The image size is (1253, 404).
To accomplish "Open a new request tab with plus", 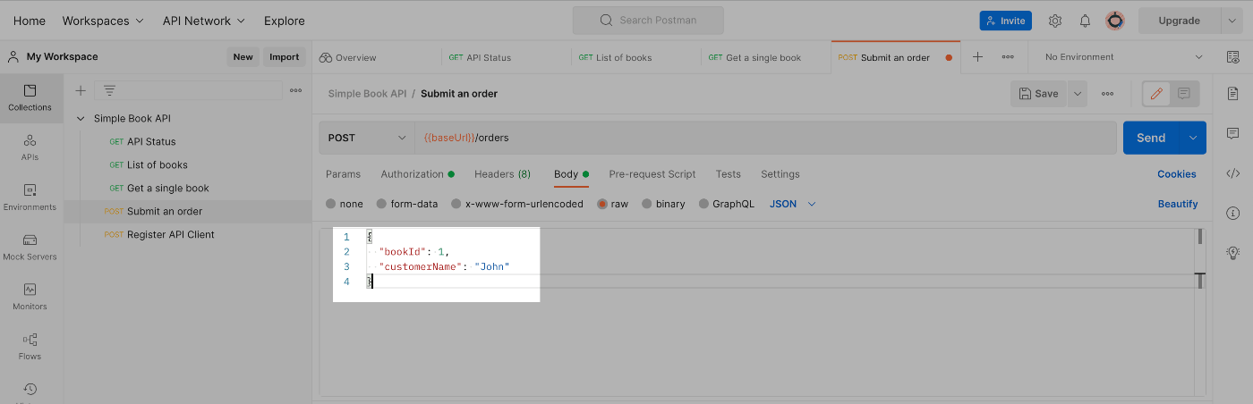I will pyautogui.click(x=977, y=56).
